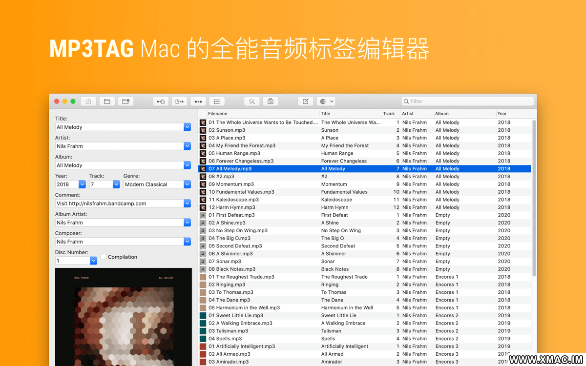Click cover icon beside 01 Sweet Little Lie.mp3

coord(203,315)
